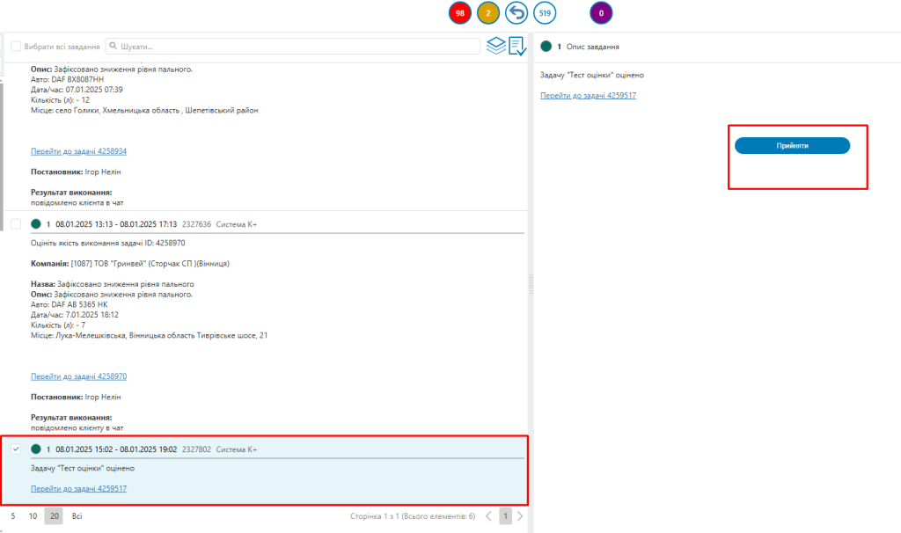Click the text 'Авто: DAF AB 5365 HK'
901x533 pixels.
[x=69, y=304]
